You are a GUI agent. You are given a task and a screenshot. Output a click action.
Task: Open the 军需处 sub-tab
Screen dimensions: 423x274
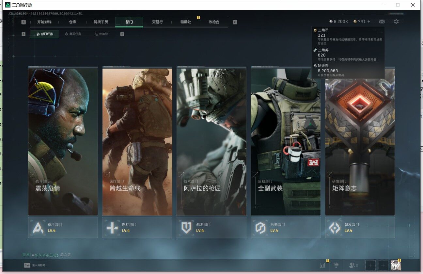101,34
